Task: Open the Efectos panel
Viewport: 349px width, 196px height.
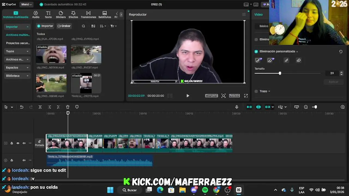Action: point(73,15)
